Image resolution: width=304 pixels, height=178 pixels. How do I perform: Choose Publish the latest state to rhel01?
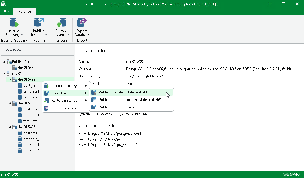point(132,92)
